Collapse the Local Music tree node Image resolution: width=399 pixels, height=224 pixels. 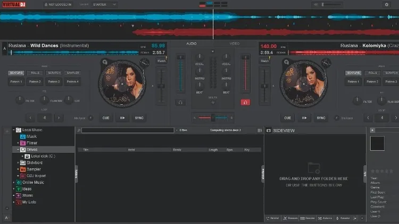(x=13, y=130)
